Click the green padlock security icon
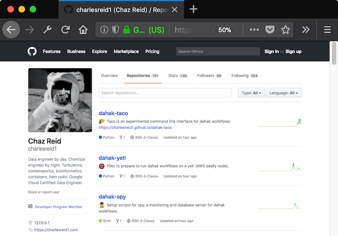 point(127,30)
